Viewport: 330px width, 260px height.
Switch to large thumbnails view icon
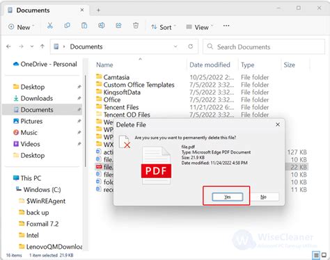(x=324, y=255)
